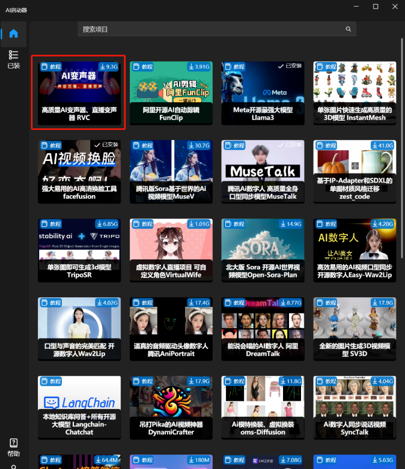Download VirtualWife 1.01G package
The height and width of the screenshot is (469, 405).
[199, 224]
